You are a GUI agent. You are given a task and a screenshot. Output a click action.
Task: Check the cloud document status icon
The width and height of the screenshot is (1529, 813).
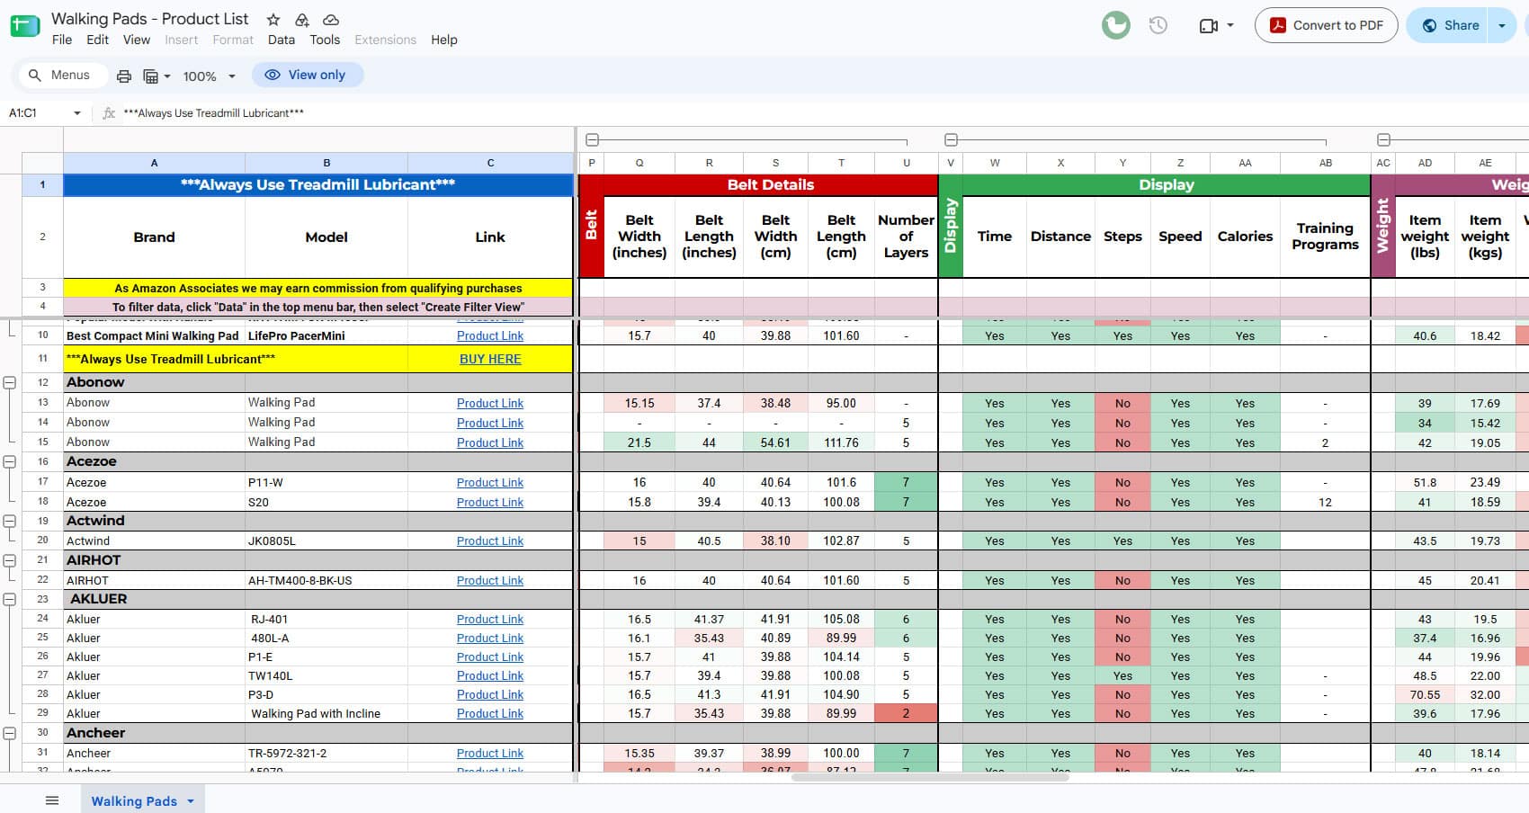tap(331, 20)
